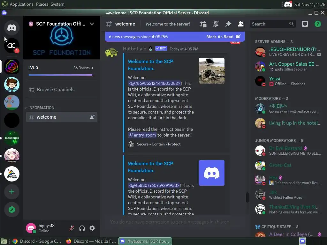Click Add a Server plus icon
327x245 pixels.
12,192
